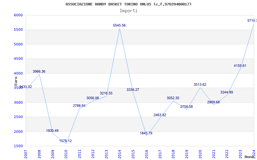
Task: Click the 3052.35 data label
Action: 173,98
